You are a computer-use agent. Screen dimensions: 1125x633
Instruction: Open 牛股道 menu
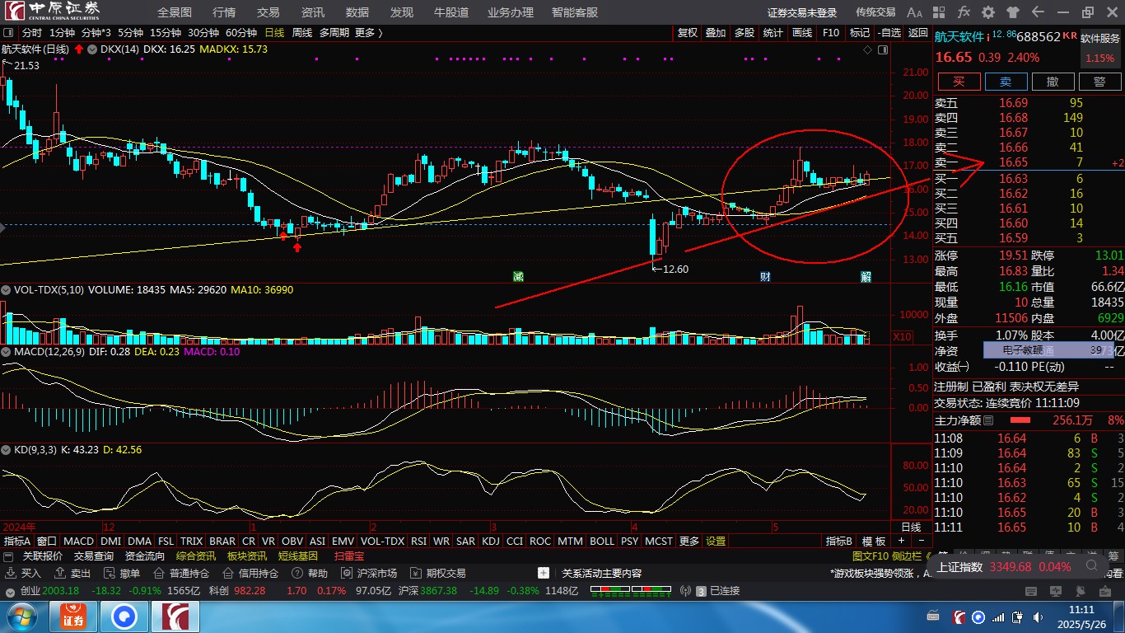point(451,12)
